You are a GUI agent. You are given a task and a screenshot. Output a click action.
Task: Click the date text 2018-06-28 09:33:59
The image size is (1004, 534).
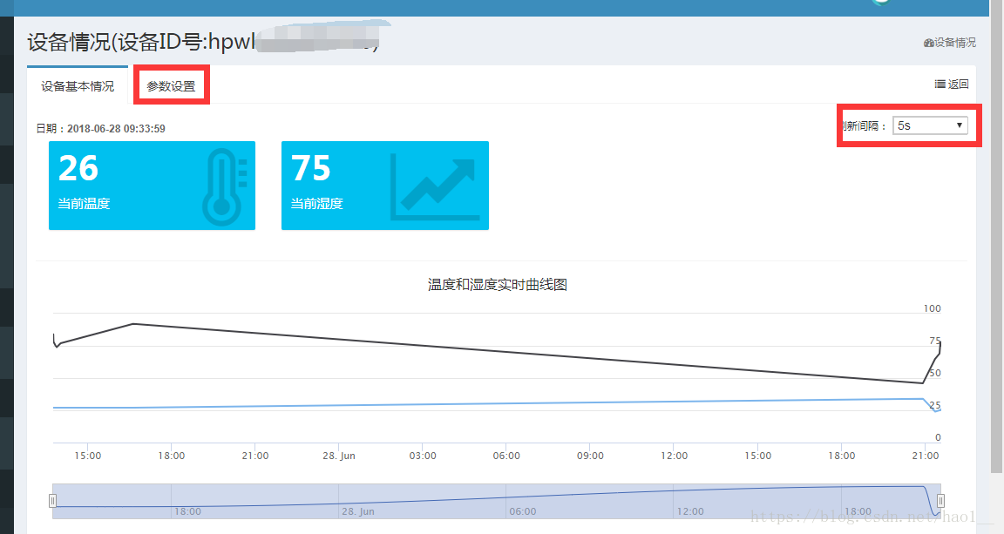click(116, 128)
